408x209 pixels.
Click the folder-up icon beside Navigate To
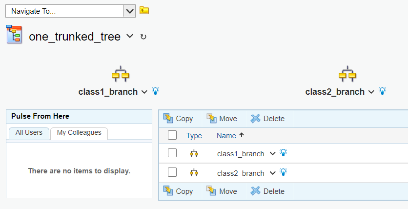point(144,10)
